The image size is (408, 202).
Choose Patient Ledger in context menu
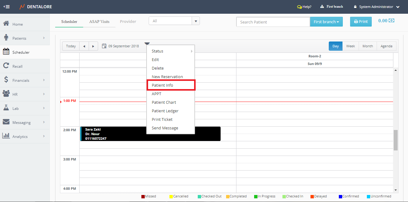(165, 111)
